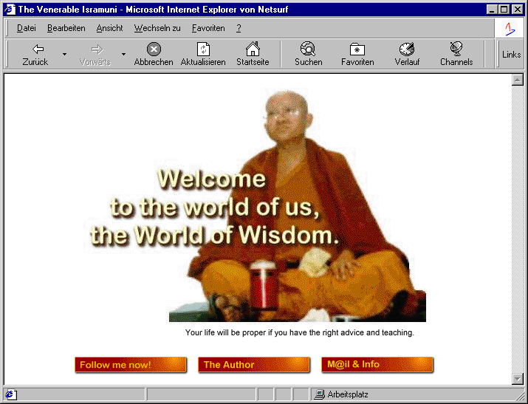Open the Suchen search icon
The height and width of the screenshot is (404, 528).
click(x=308, y=49)
